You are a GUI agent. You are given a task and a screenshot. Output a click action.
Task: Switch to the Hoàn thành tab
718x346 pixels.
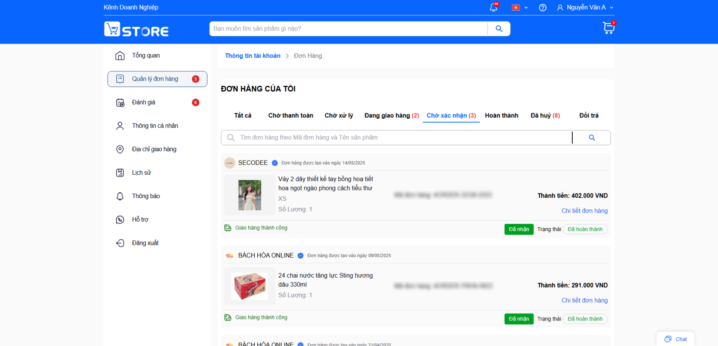click(502, 115)
